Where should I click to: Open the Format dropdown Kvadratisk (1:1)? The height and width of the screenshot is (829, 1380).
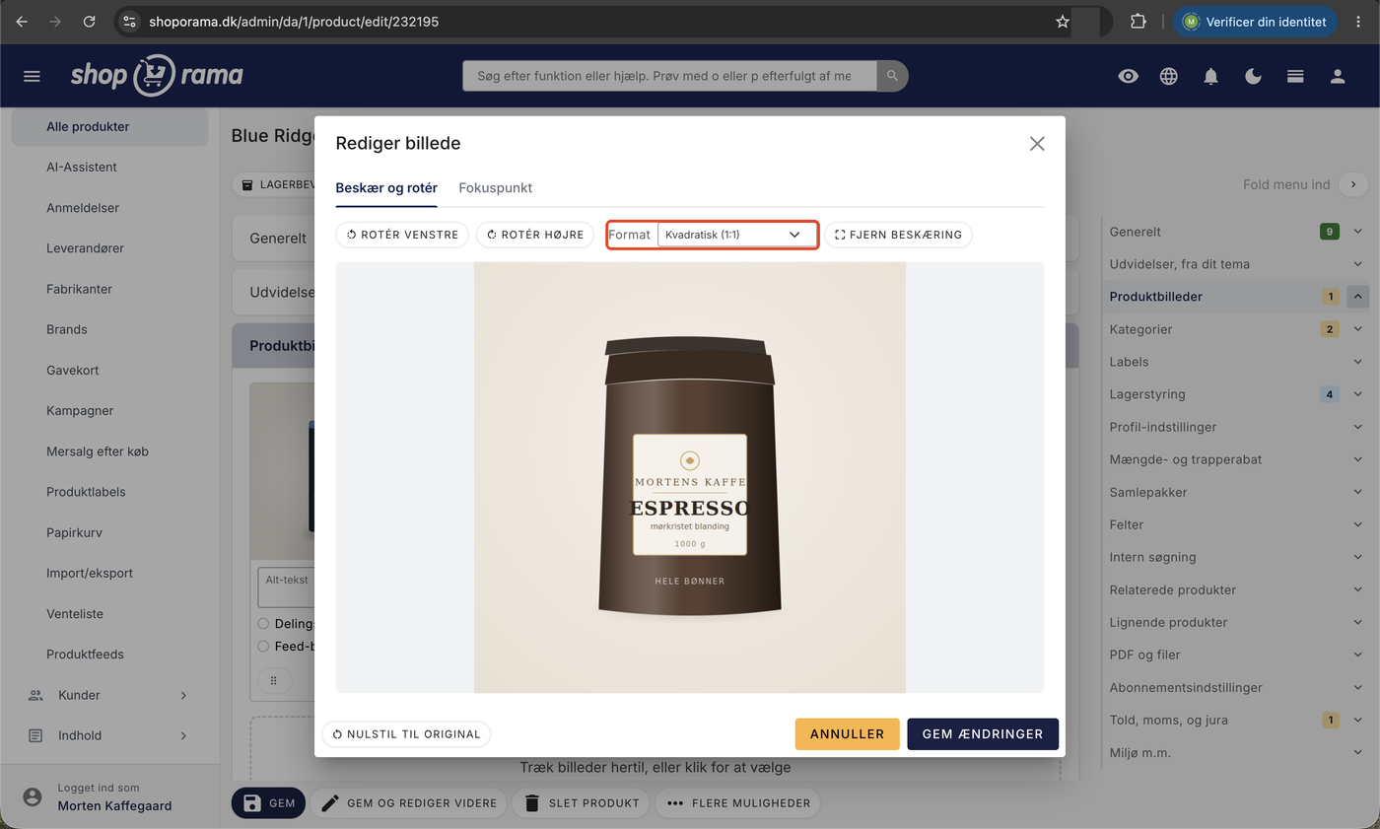click(737, 235)
